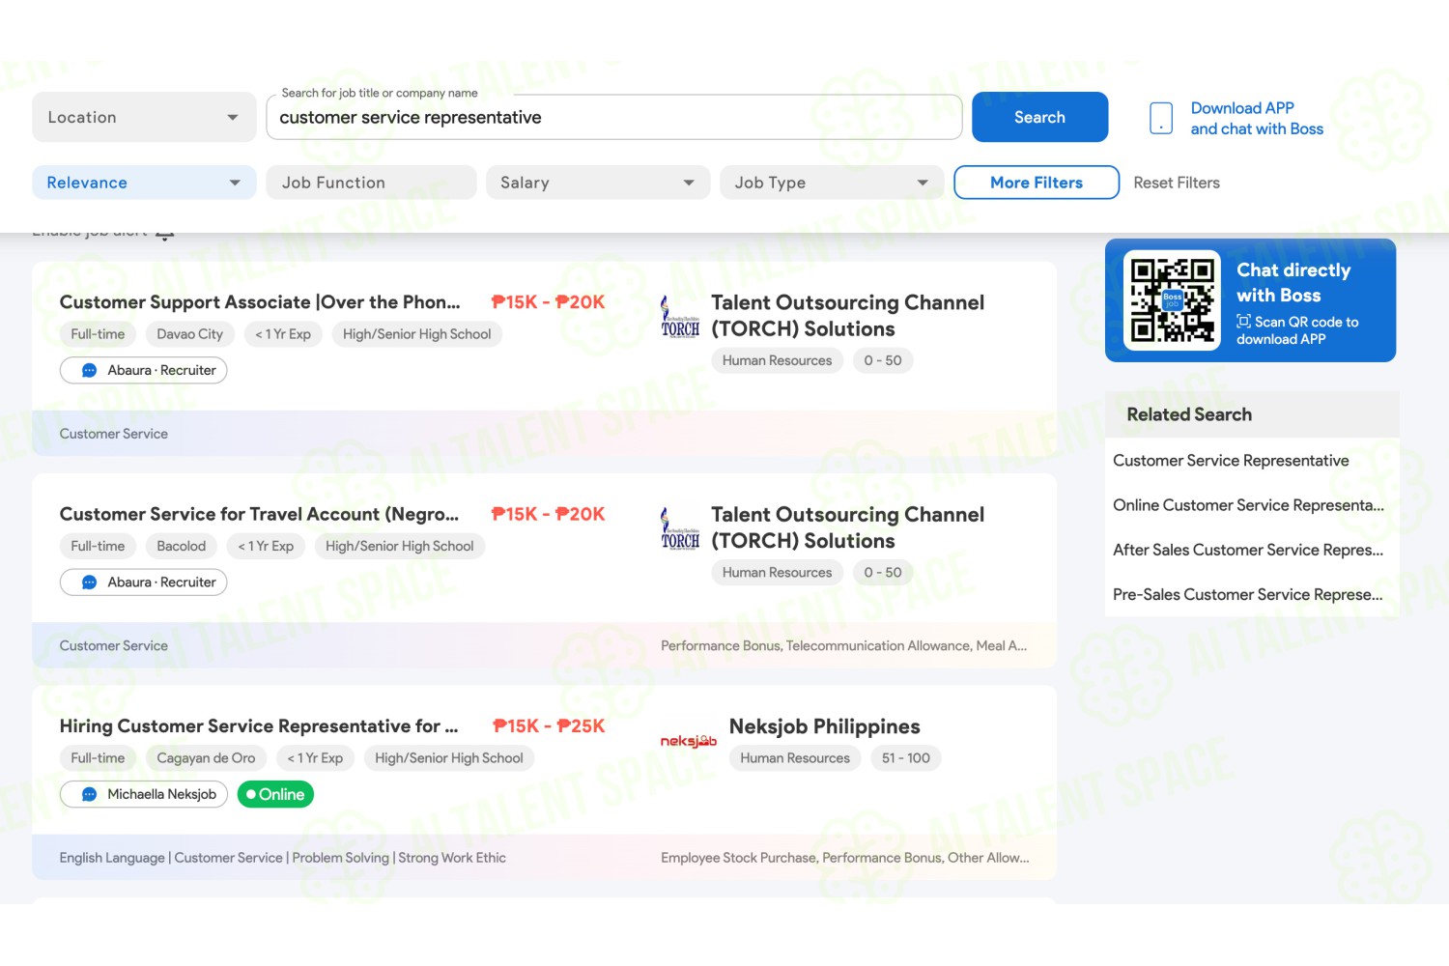The width and height of the screenshot is (1449, 966).
Task: Click '₱15K - ₱25K' salary text
Action: point(549,726)
